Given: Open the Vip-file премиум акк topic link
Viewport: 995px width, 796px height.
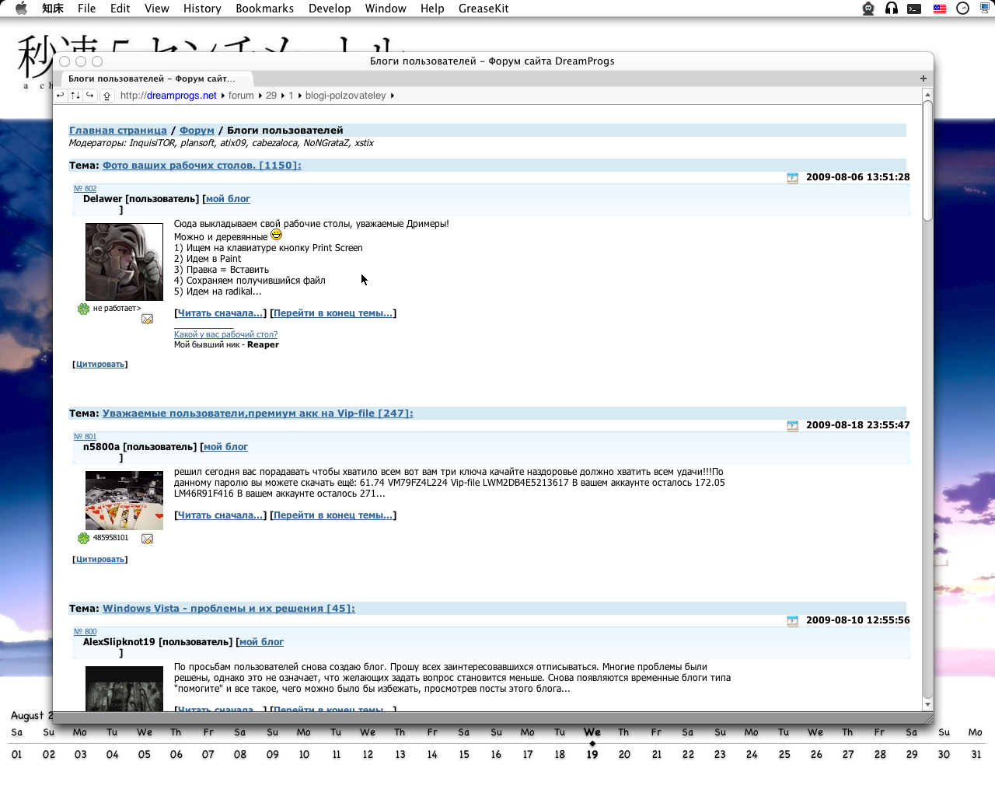Looking at the screenshot, I should click(x=258, y=414).
